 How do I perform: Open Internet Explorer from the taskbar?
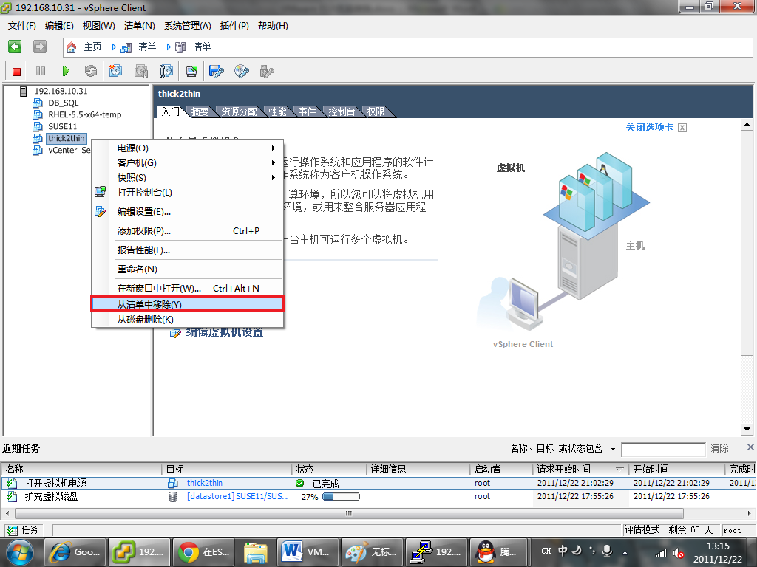click(75, 552)
